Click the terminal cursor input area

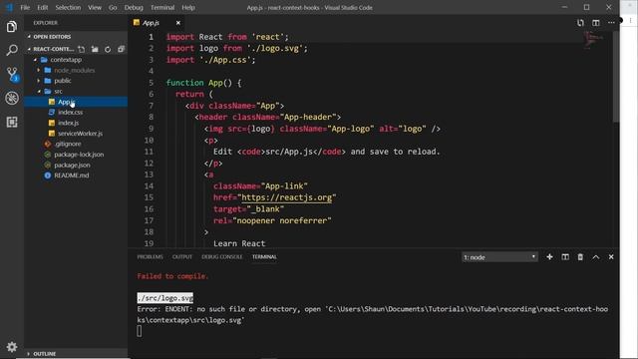[x=140, y=331]
